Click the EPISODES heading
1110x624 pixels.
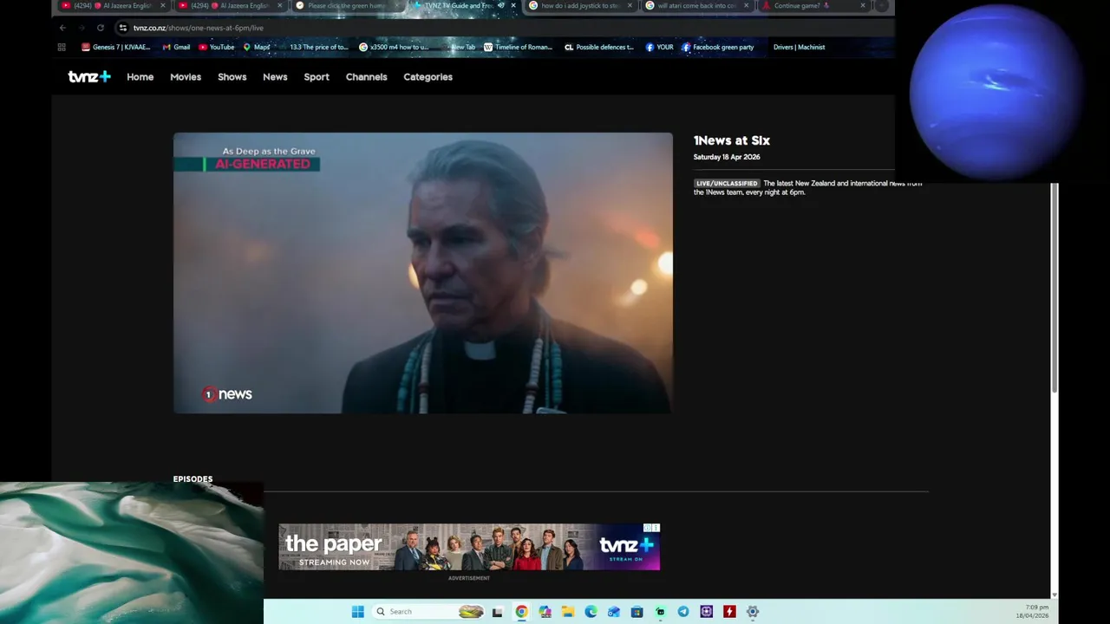pos(193,479)
